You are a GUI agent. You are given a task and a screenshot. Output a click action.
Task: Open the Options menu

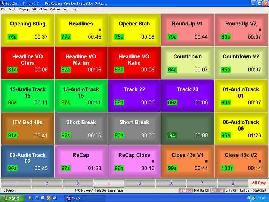point(55,9)
